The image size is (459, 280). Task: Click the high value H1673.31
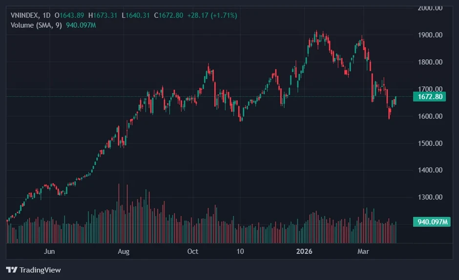pyautogui.click(x=103, y=15)
